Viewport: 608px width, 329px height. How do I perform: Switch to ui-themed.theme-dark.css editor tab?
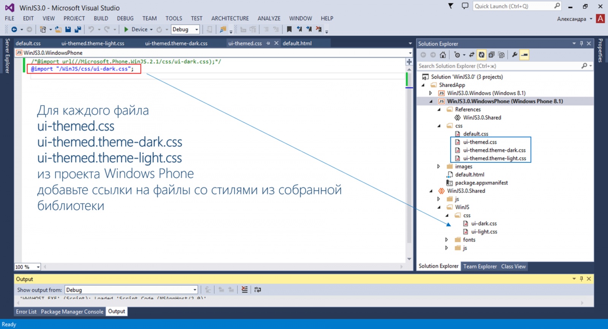176,43
